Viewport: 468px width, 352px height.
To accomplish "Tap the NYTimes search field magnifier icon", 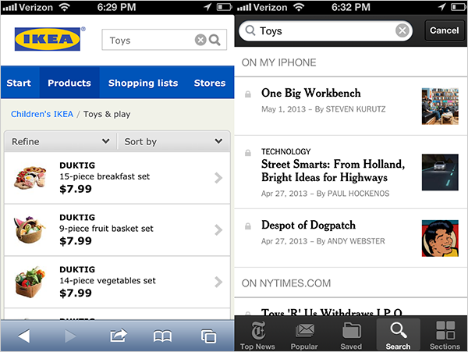I will 250,30.
